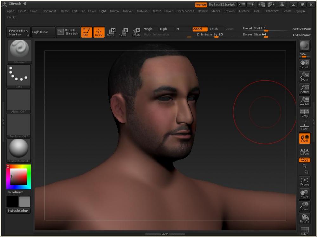Click the SwitchColor button

point(18,210)
